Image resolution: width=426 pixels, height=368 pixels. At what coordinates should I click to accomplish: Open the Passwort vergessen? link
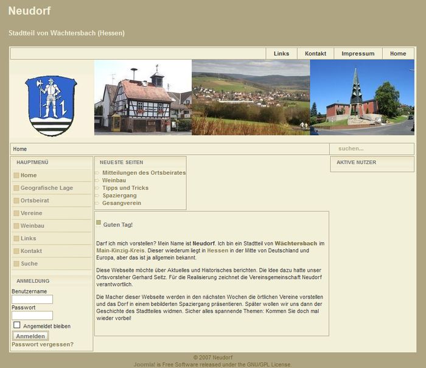43,344
